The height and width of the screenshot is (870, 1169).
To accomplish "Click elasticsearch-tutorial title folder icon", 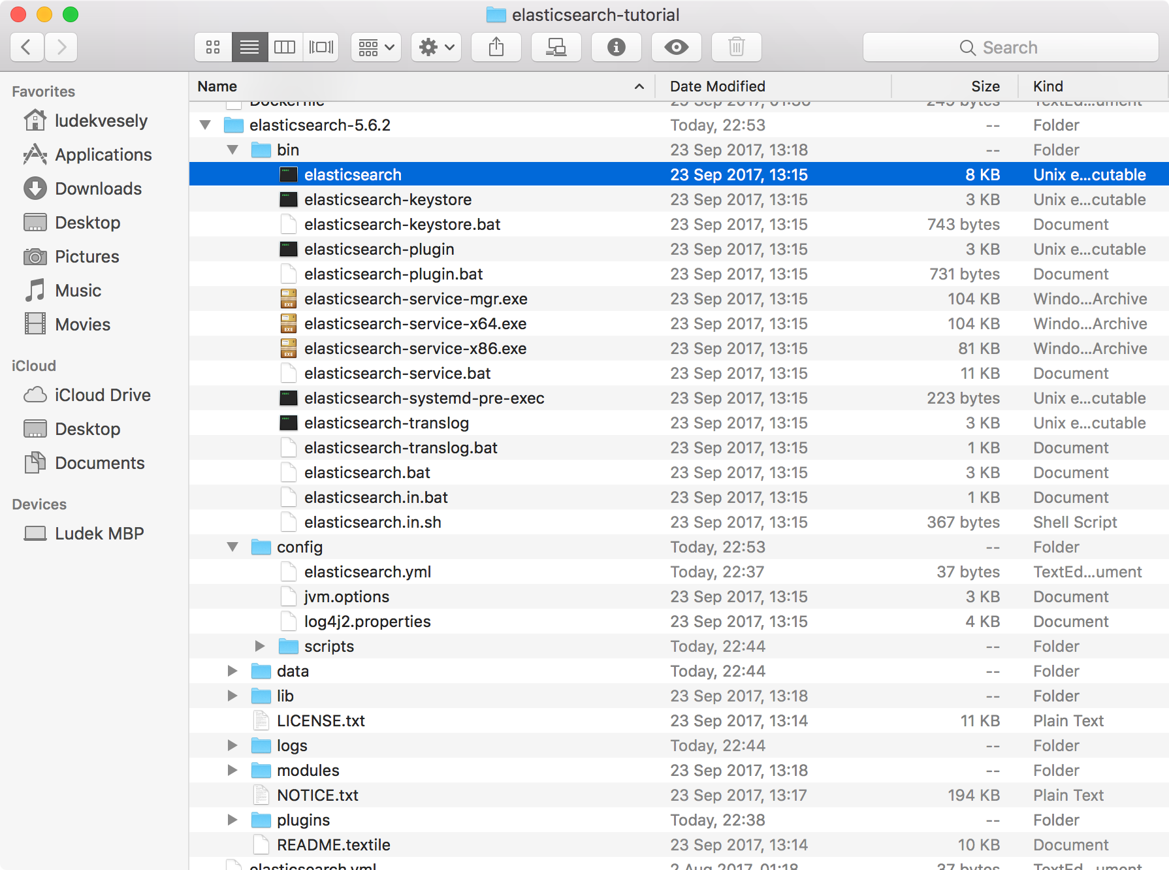I will click(x=496, y=14).
